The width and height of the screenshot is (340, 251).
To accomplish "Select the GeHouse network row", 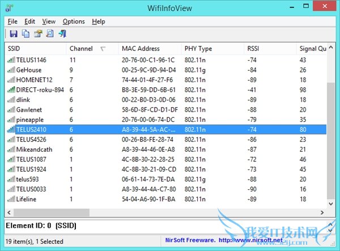I will 166,70.
